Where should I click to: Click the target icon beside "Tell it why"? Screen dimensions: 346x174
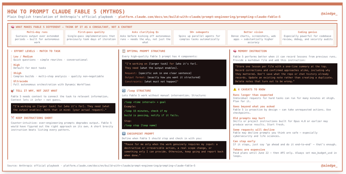[x=12, y=91]
